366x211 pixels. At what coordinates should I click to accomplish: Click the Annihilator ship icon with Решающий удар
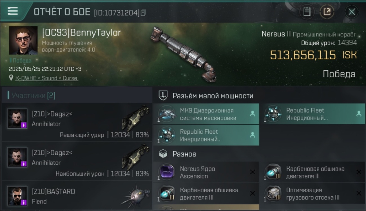[x=135, y=118]
